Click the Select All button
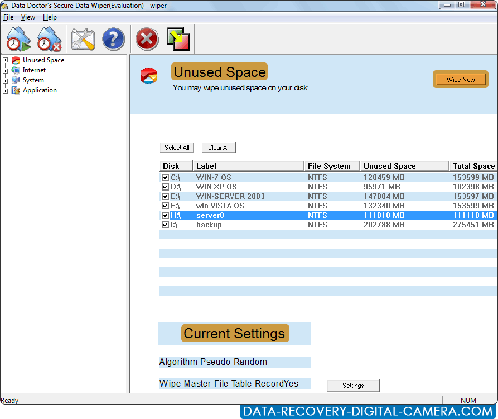Screen dimensions: 498x419 click(x=177, y=148)
